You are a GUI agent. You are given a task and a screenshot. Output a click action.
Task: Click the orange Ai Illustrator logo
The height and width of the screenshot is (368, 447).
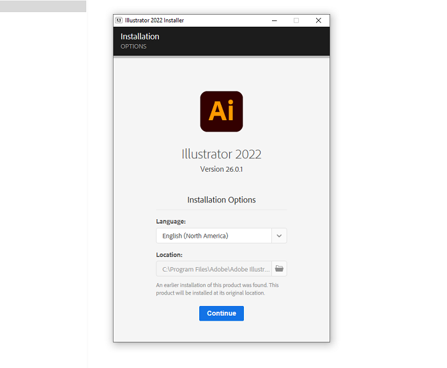coord(221,111)
